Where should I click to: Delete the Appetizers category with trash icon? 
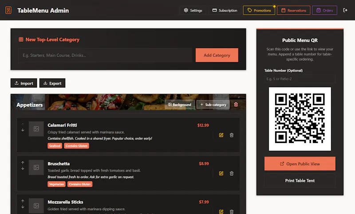[236, 104]
